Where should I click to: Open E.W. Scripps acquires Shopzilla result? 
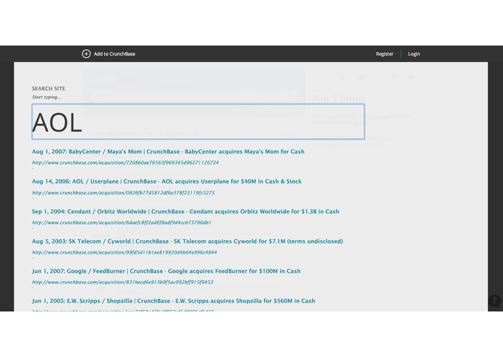(x=174, y=301)
